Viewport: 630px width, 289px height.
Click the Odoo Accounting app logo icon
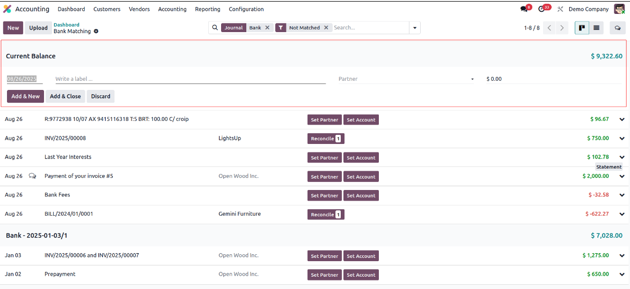point(7,9)
